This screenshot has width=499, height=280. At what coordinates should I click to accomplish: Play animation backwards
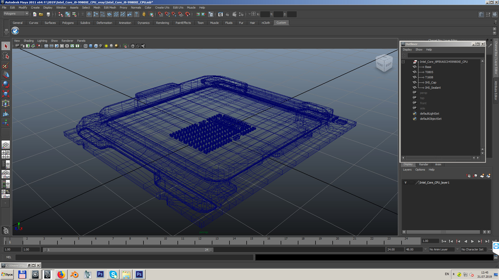tap(465, 241)
